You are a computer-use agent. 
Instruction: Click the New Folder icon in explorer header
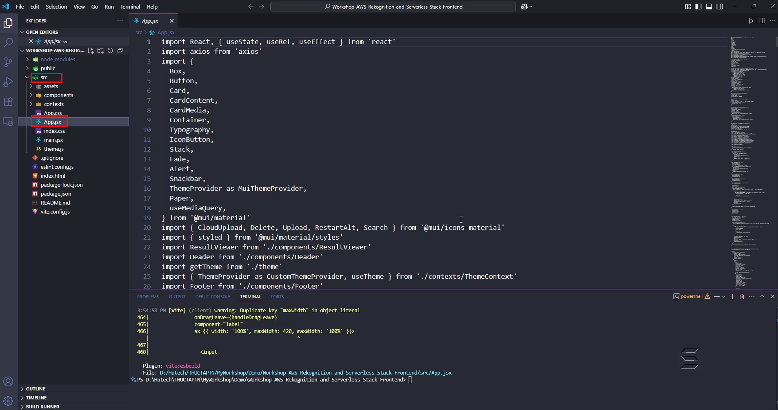point(100,51)
